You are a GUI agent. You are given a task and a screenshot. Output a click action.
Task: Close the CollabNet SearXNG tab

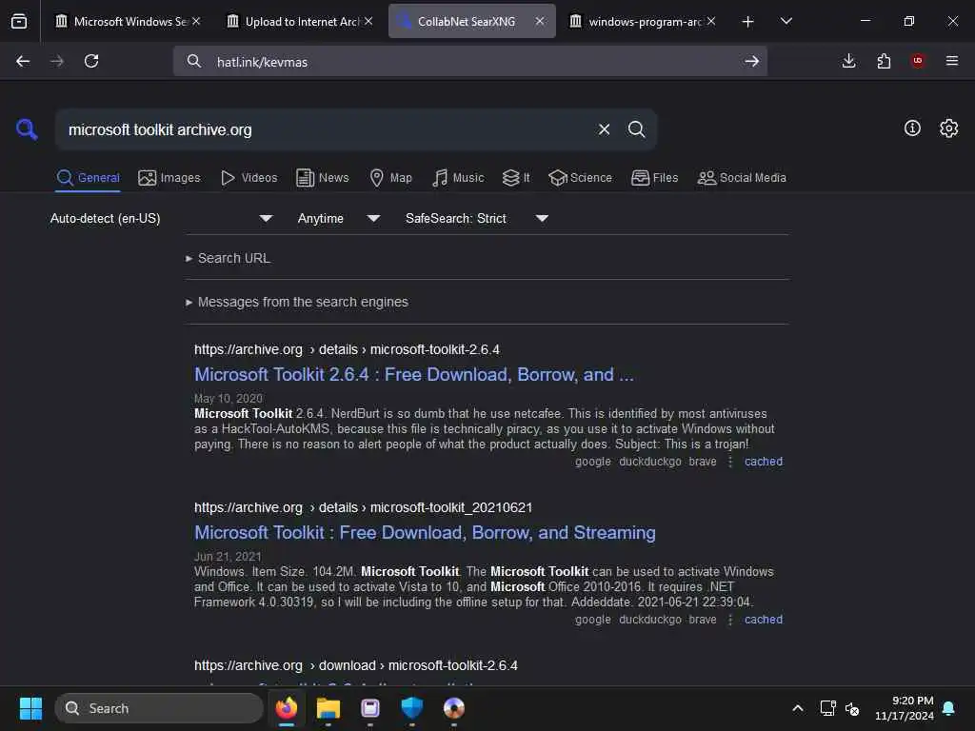click(540, 21)
